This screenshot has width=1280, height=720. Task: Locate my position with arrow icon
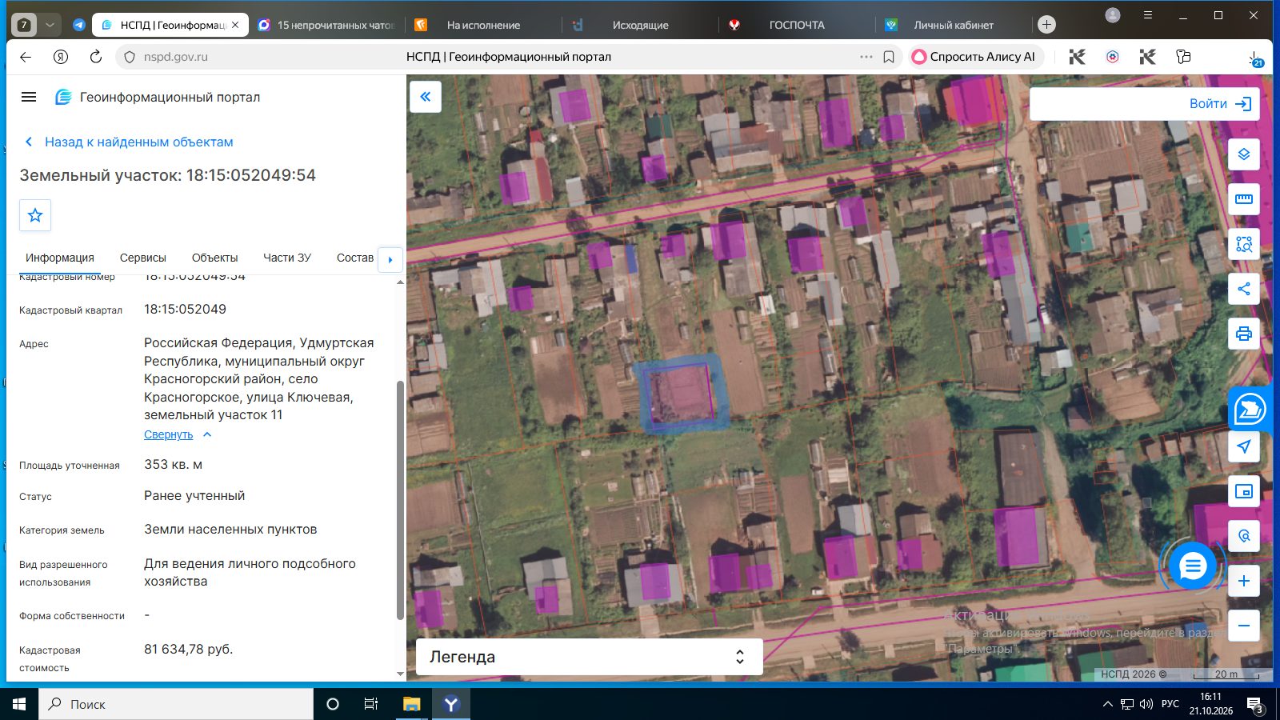[1243, 446]
